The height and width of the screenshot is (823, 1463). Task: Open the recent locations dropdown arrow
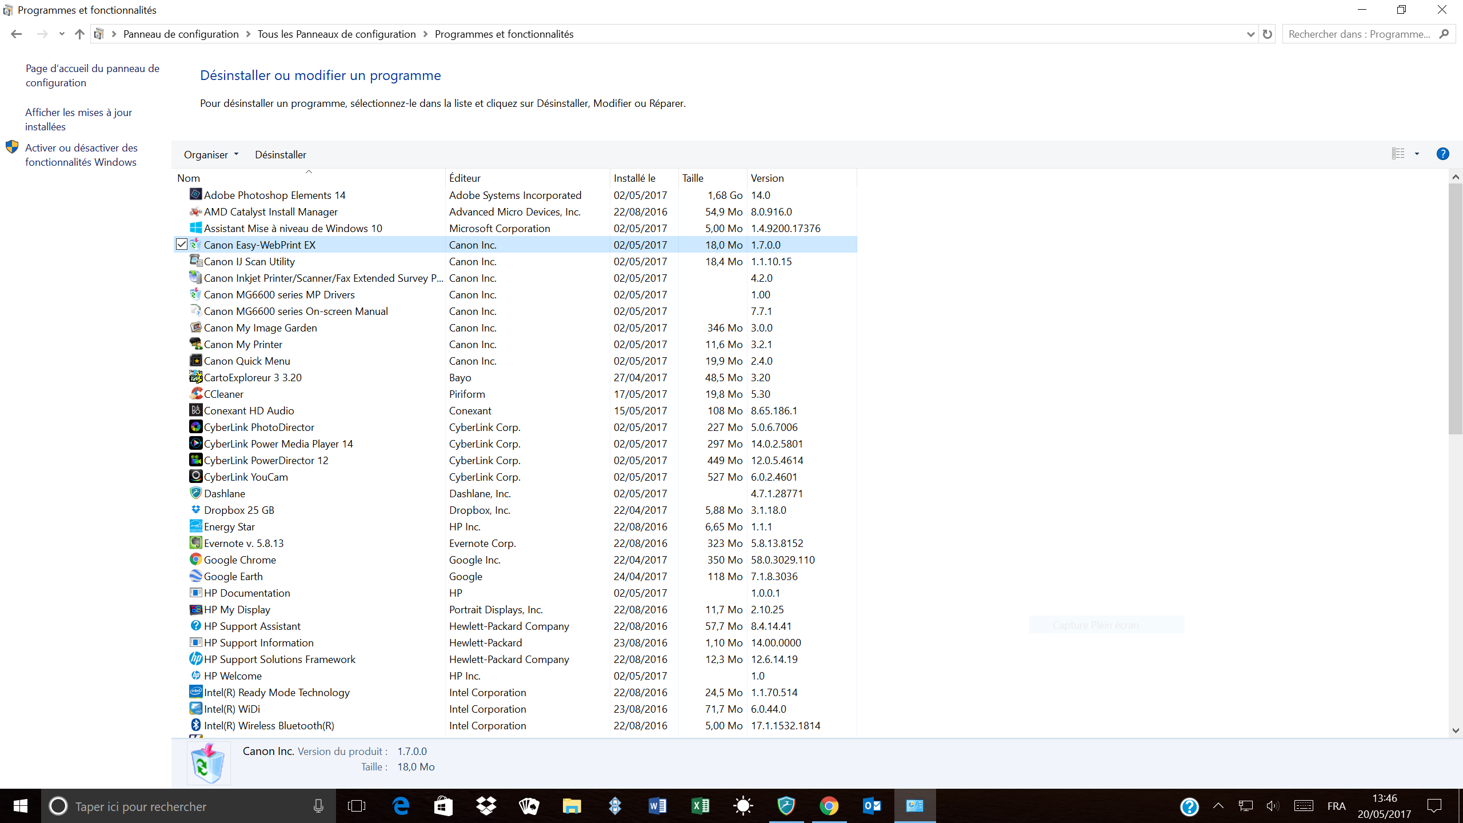click(x=62, y=34)
